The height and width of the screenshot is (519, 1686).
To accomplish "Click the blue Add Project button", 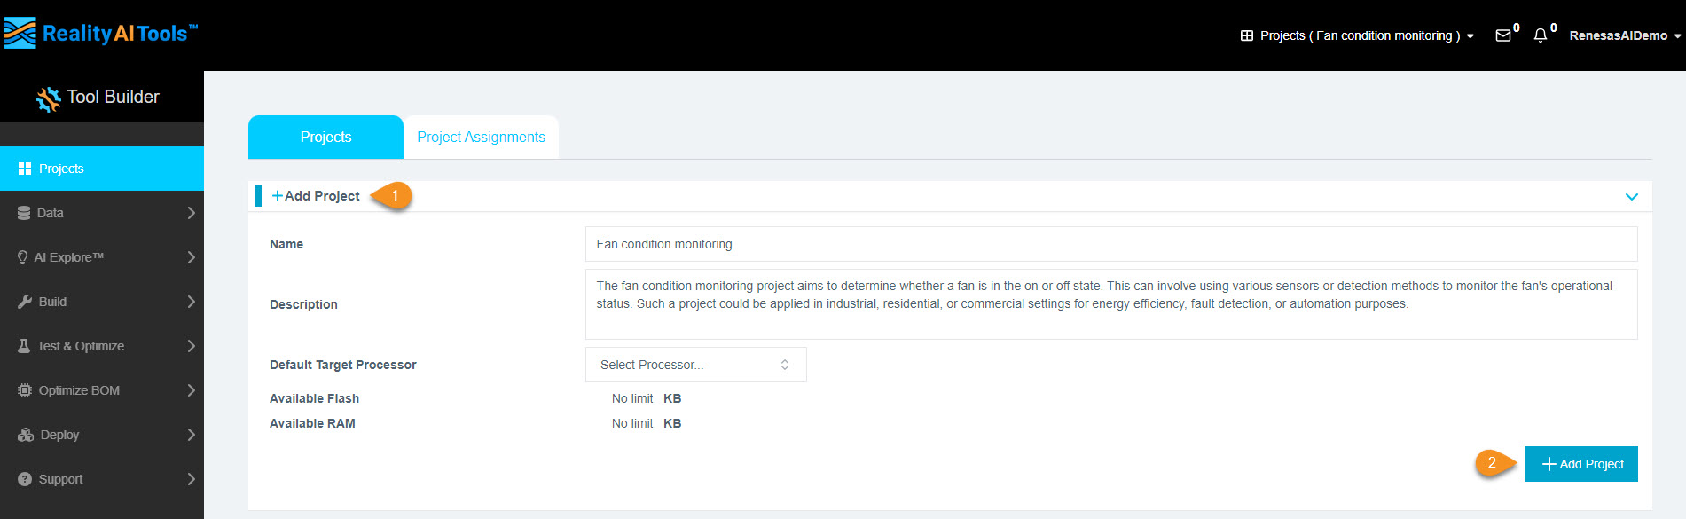I will pyautogui.click(x=1580, y=464).
